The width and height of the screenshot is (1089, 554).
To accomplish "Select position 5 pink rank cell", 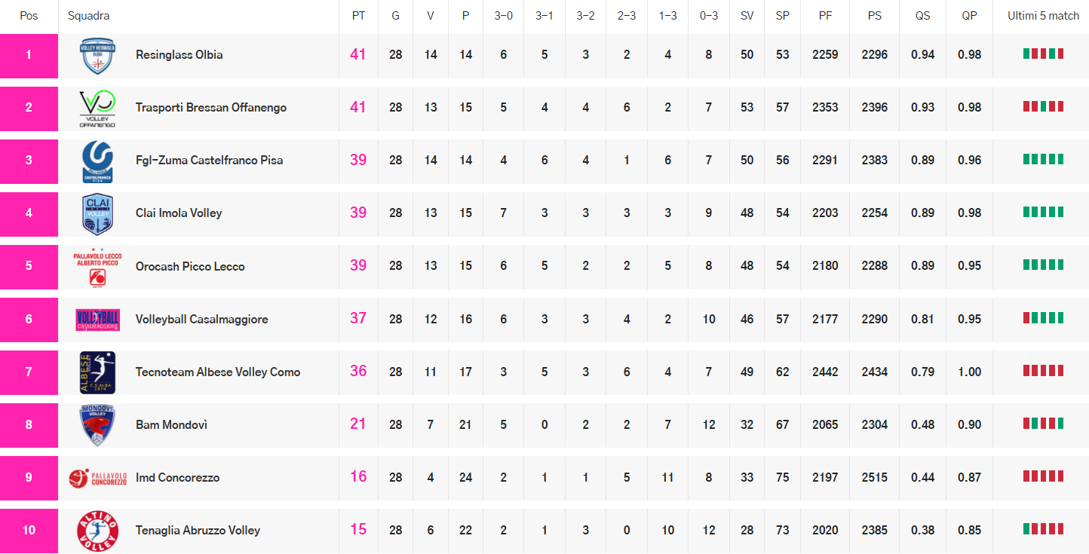I will click(x=29, y=266).
